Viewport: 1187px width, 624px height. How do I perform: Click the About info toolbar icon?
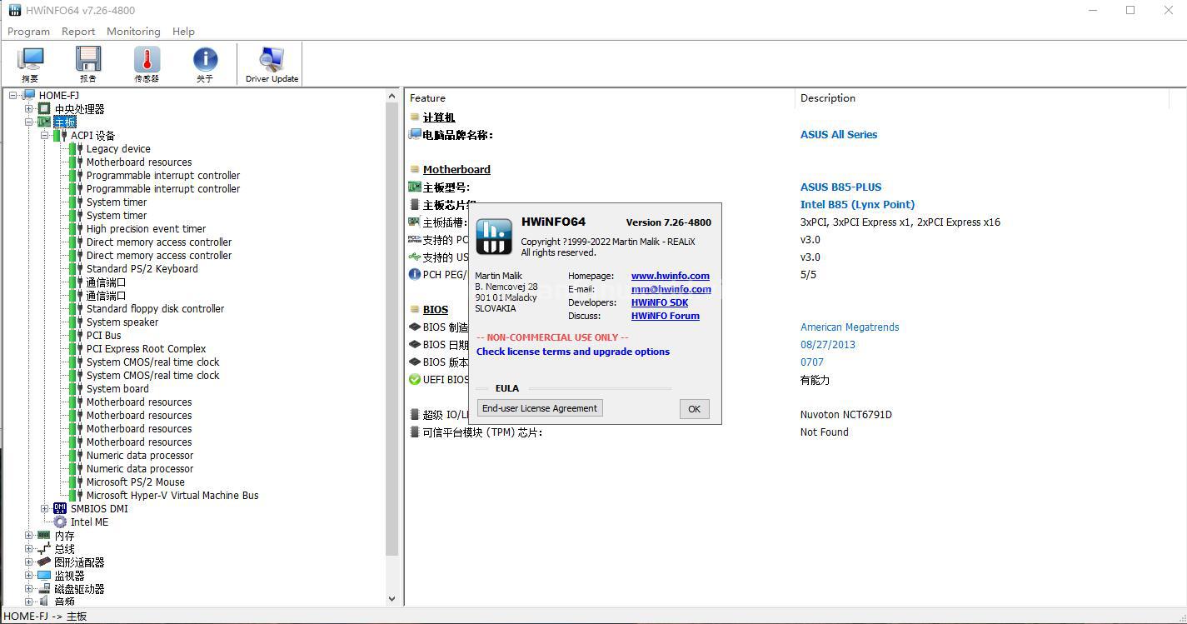click(205, 60)
